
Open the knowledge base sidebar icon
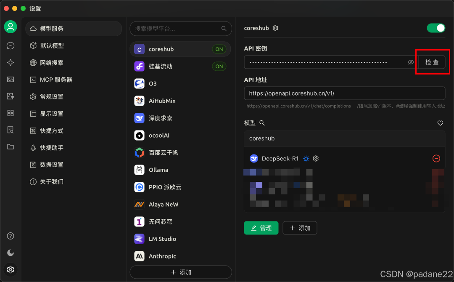(11, 130)
